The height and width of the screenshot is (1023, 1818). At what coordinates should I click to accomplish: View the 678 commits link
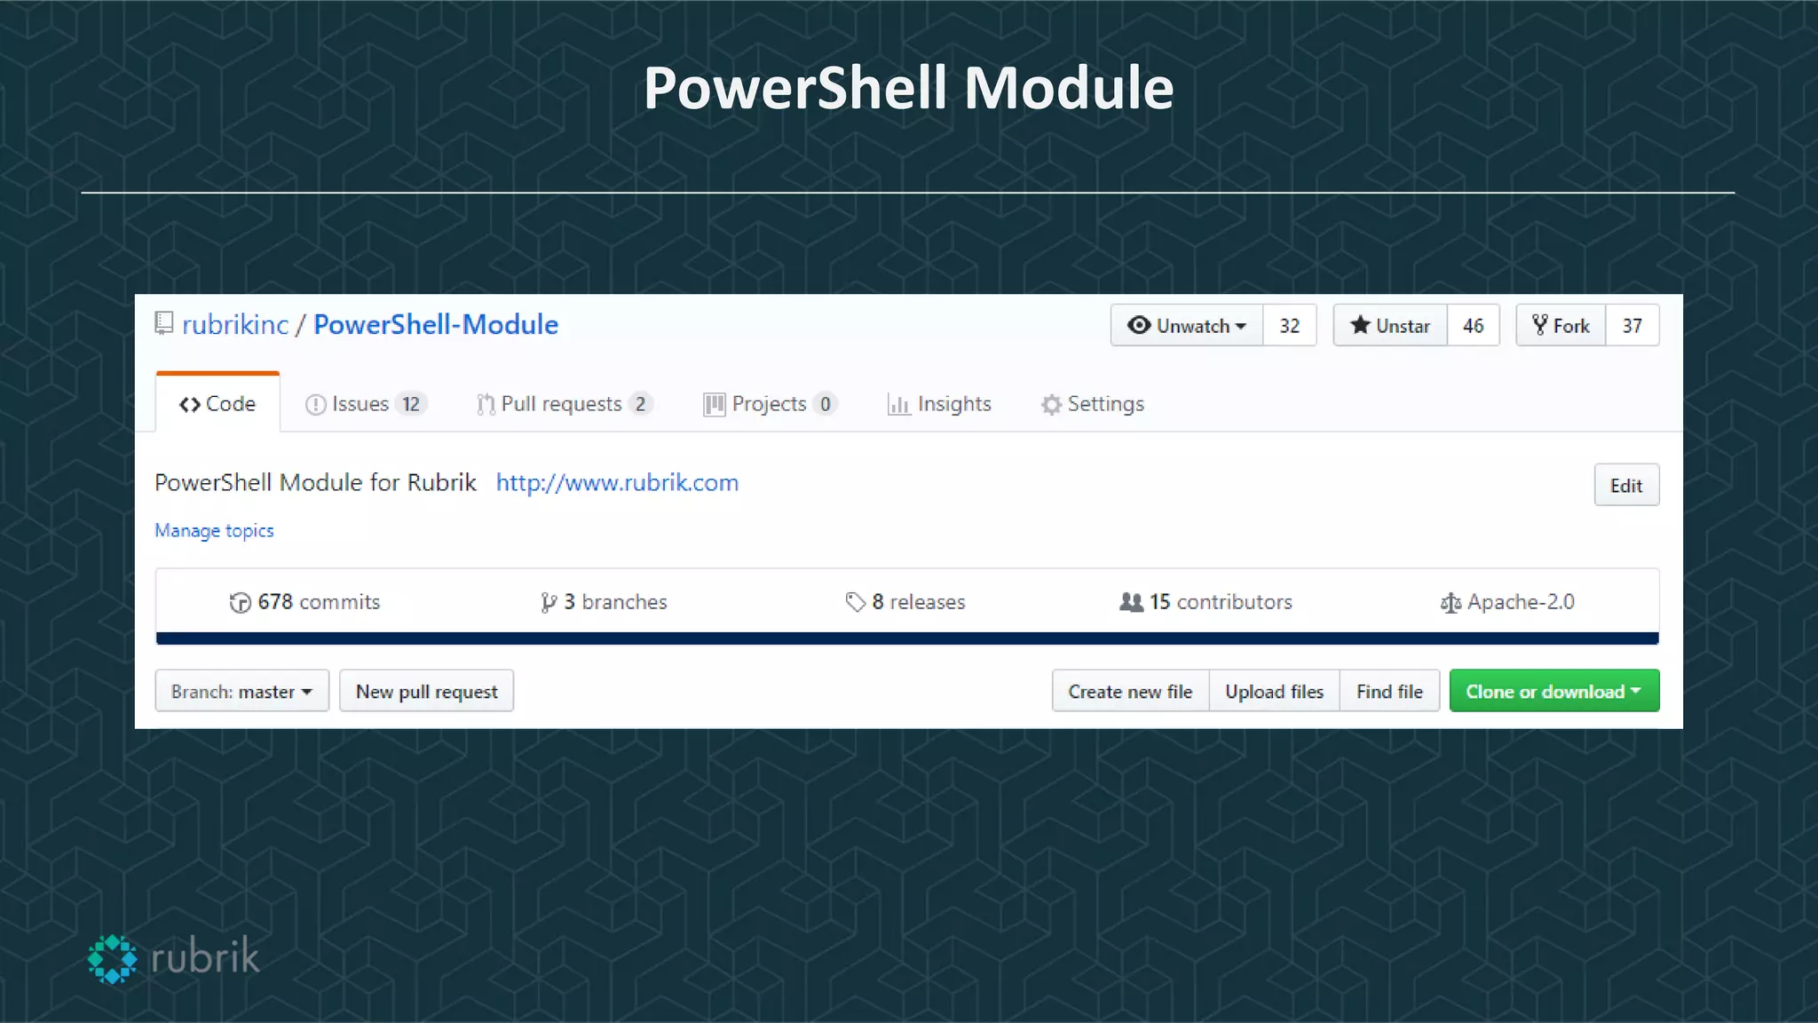coord(304,602)
